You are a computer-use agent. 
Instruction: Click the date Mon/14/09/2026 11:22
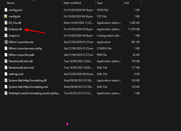click(x=79, y=23)
